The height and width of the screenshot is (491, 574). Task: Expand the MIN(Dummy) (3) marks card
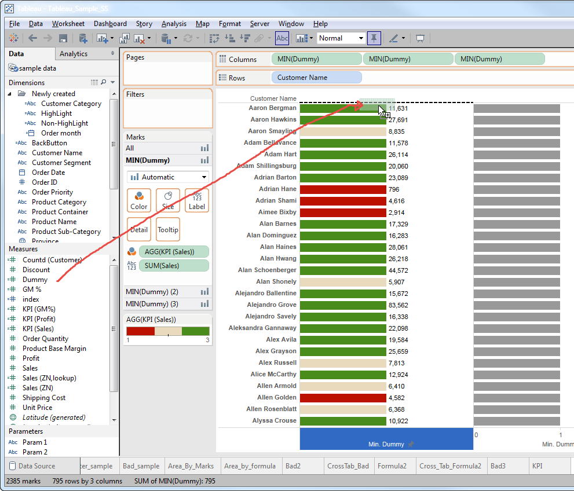pos(167,303)
